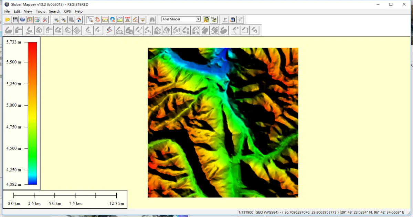Click the Zoom Out magnifier icon
Image resolution: width=413 pixels, height=217 pixels.
[x=64, y=20]
